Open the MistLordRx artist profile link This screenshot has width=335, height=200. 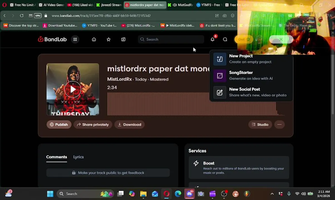(119, 79)
